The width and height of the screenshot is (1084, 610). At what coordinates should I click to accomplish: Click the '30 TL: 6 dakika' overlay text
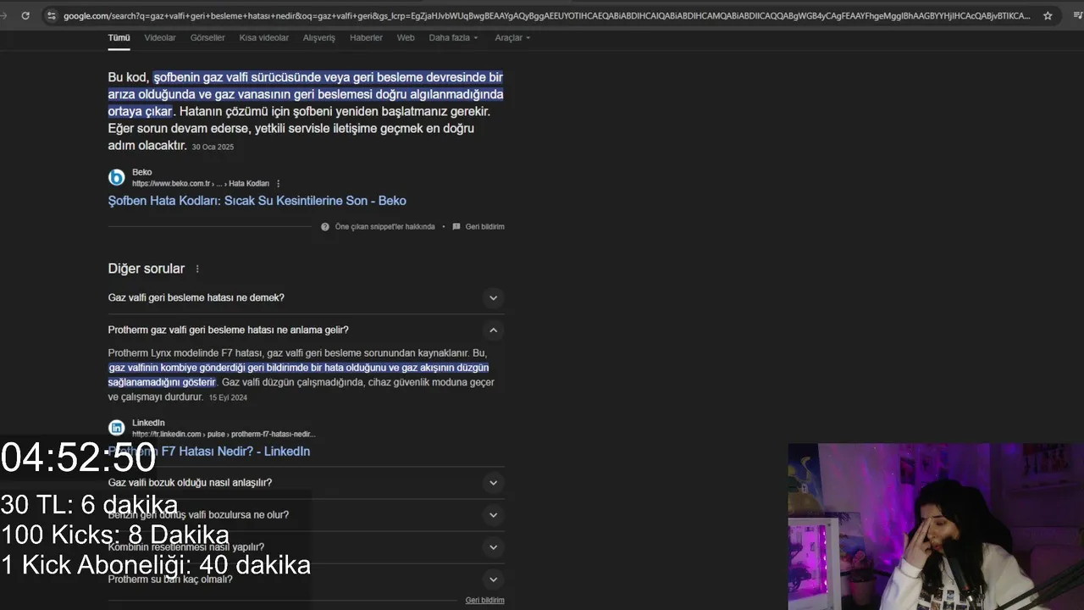pos(89,505)
